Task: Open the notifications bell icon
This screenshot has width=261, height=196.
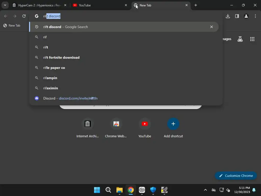Action: [x=254, y=190]
